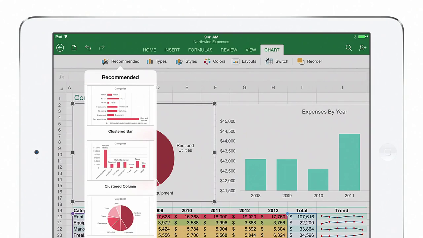Open the share people icon
The image size is (423, 238).
tap(363, 48)
